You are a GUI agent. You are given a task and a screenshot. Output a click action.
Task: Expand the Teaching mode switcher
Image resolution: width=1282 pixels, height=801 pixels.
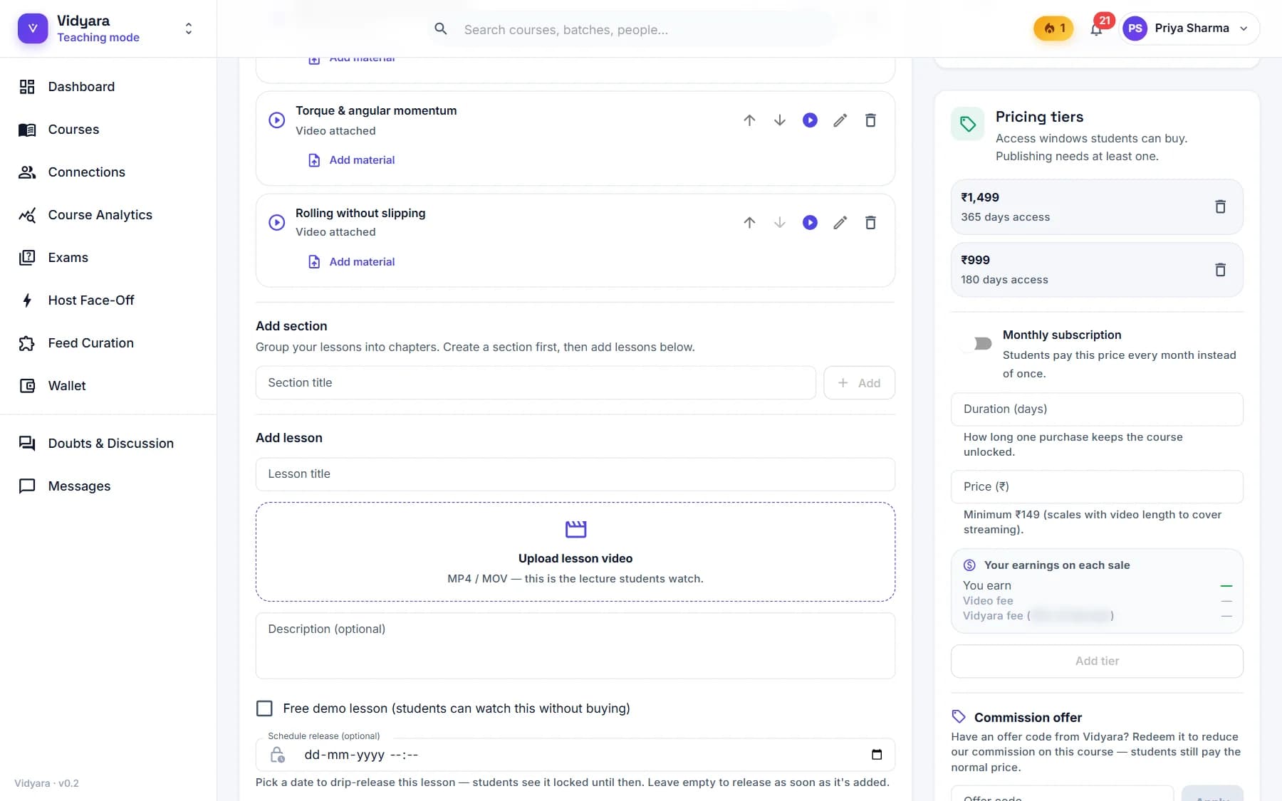188,28
